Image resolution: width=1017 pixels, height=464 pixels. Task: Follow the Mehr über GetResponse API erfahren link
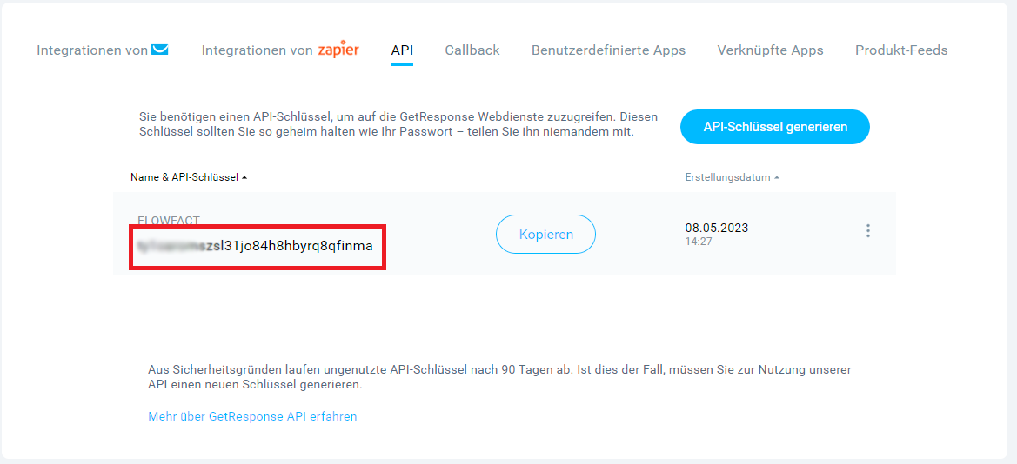pyautogui.click(x=252, y=416)
